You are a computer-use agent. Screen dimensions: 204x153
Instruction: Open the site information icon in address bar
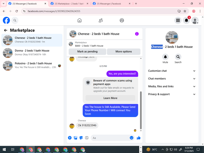pos(24,11)
